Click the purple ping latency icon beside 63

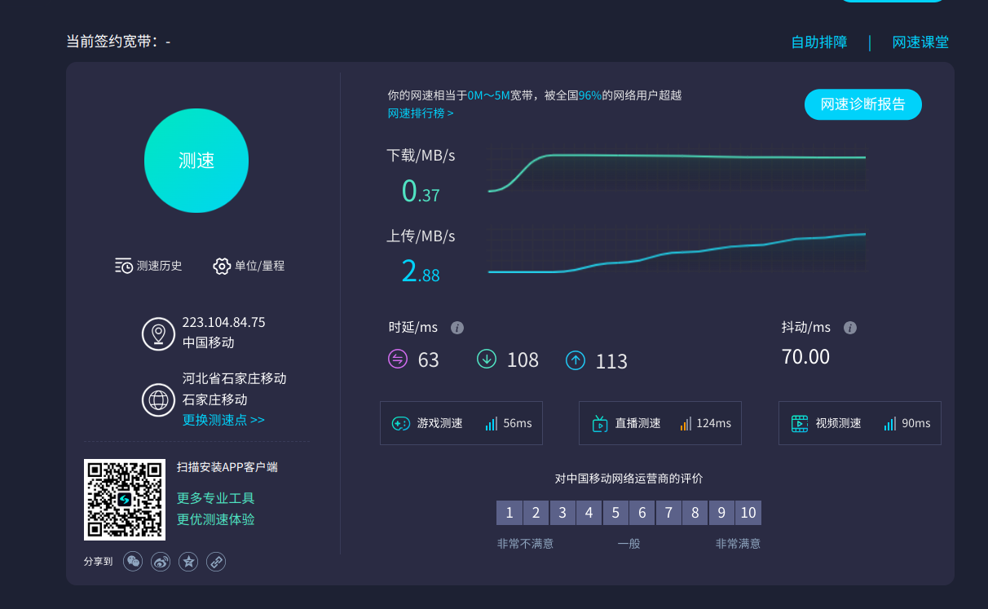pyautogui.click(x=398, y=359)
